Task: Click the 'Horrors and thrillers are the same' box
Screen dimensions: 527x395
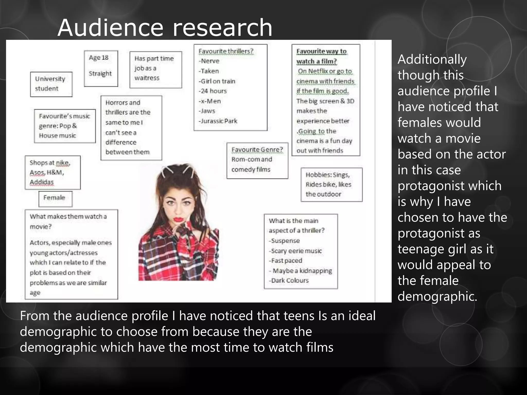Action: 131,128
